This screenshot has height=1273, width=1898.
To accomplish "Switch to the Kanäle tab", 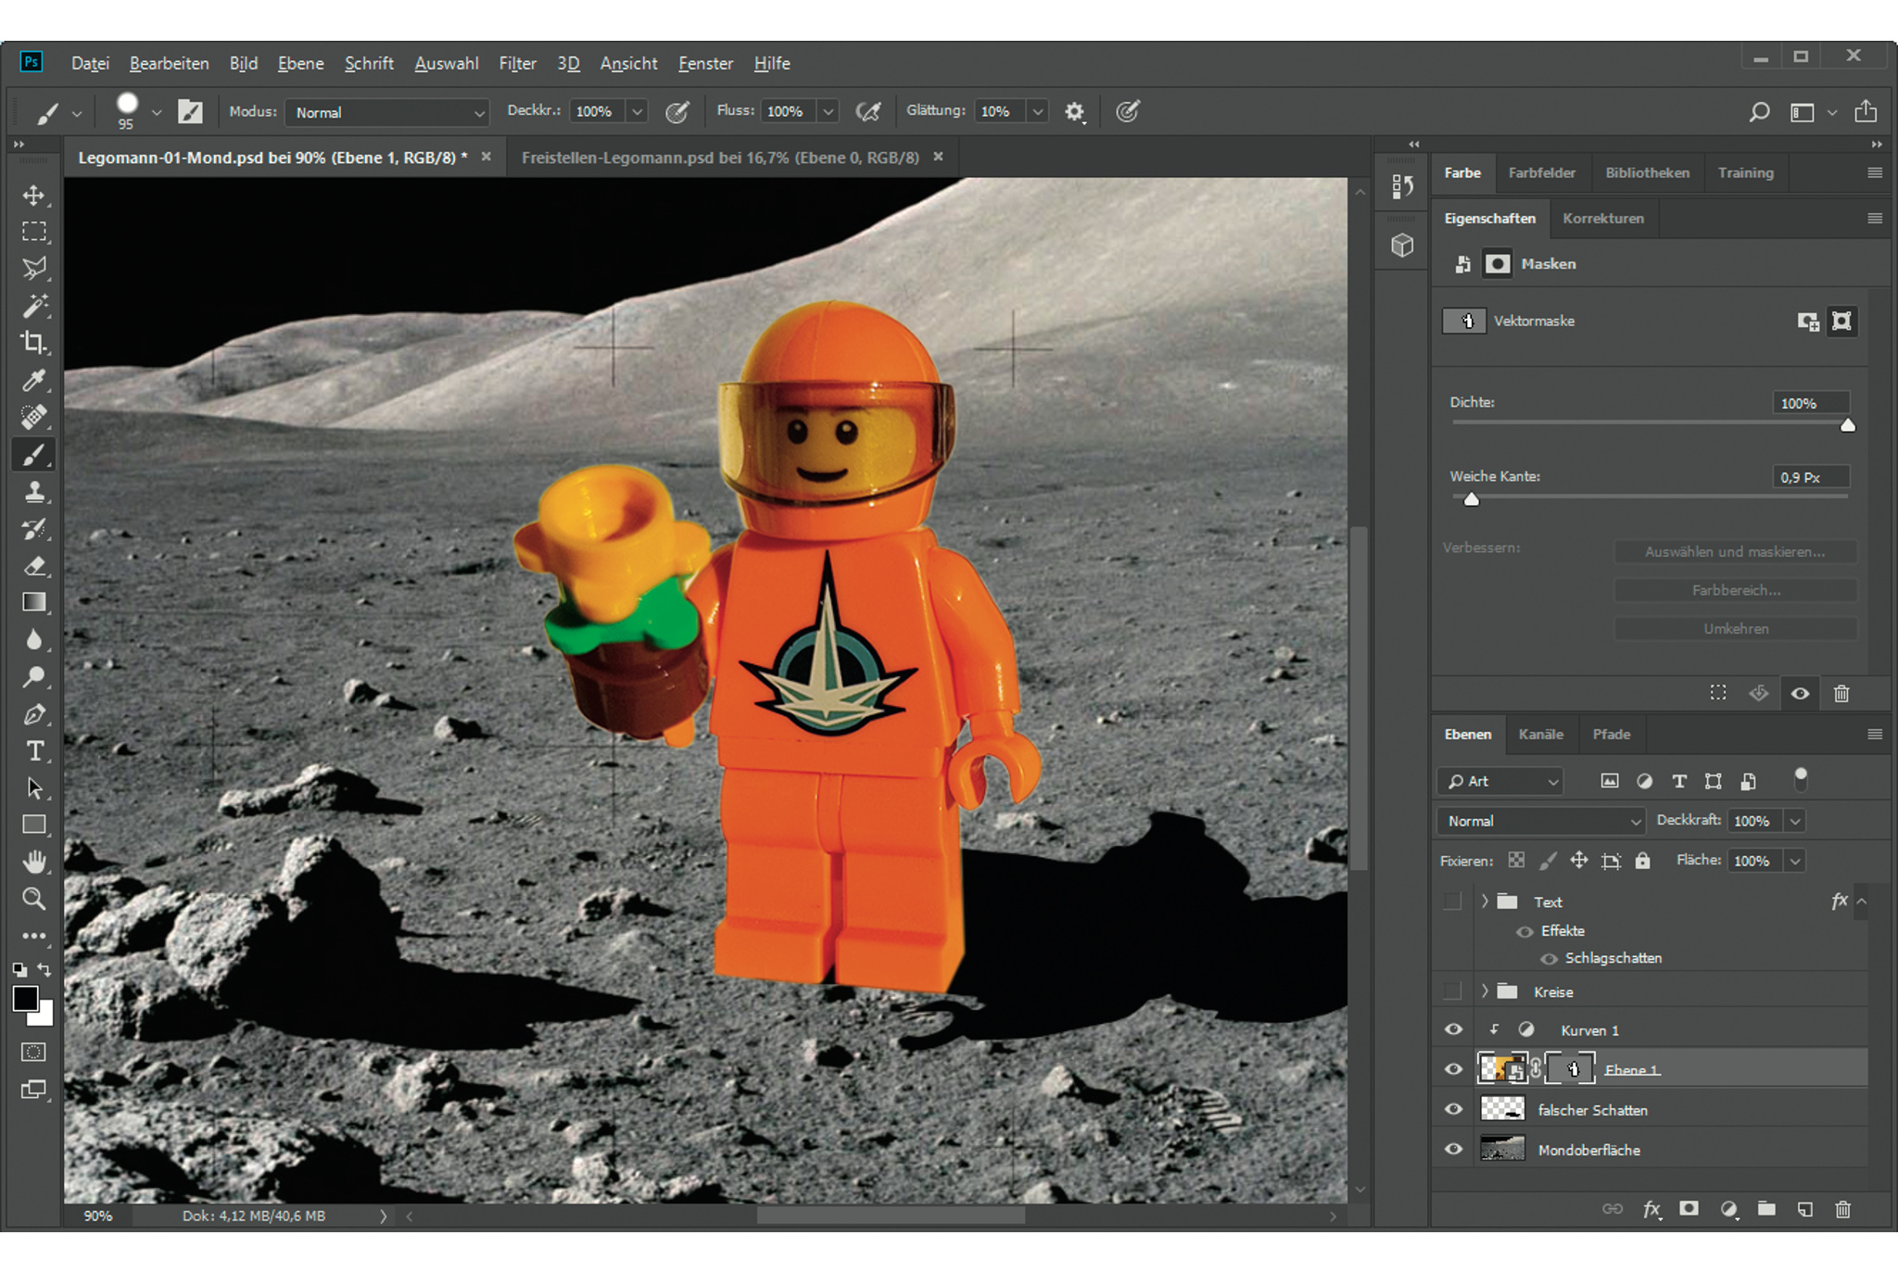I will (1540, 734).
